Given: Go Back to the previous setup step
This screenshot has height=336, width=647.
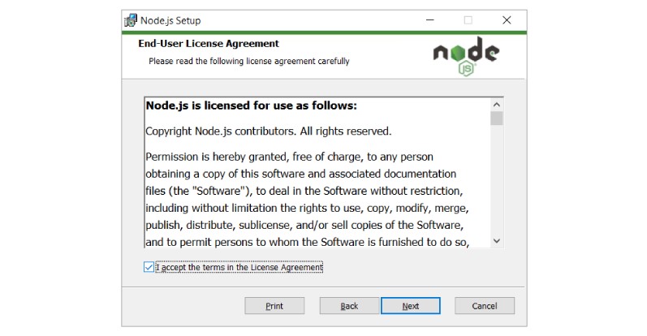Looking at the screenshot, I should pos(349,306).
